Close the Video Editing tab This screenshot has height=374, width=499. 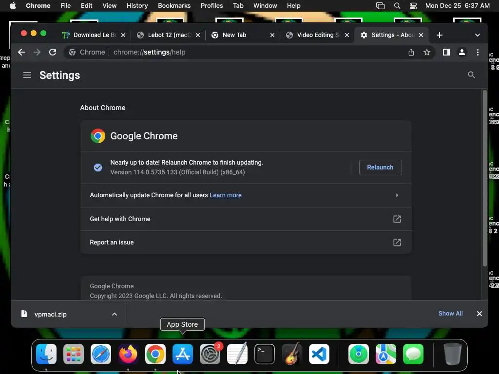click(347, 35)
